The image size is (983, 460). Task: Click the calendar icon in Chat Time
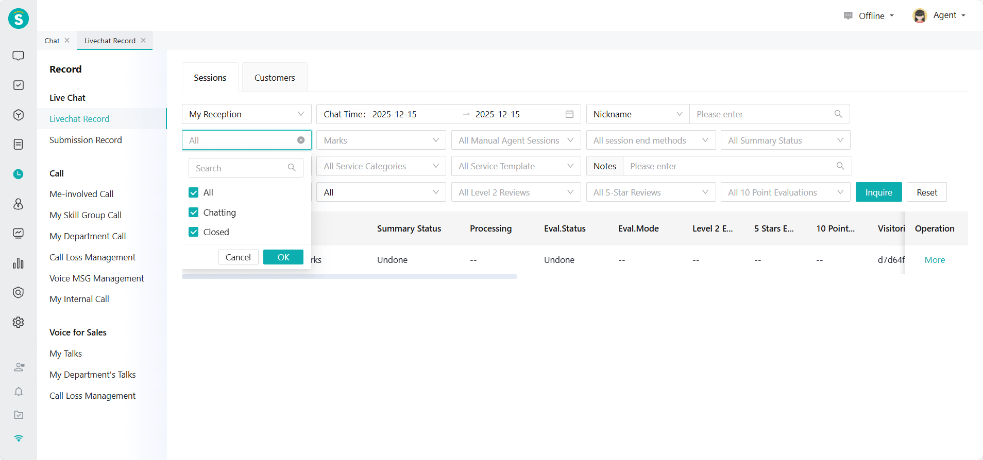tap(569, 114)
